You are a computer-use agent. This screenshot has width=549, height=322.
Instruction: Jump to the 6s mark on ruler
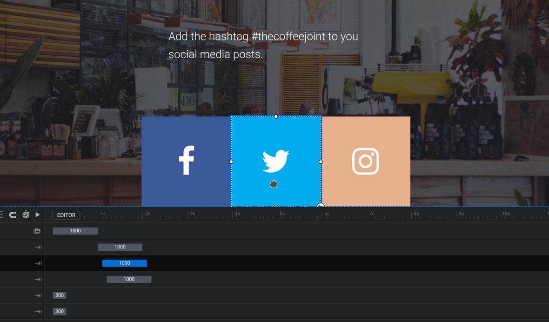pos(327,214)
